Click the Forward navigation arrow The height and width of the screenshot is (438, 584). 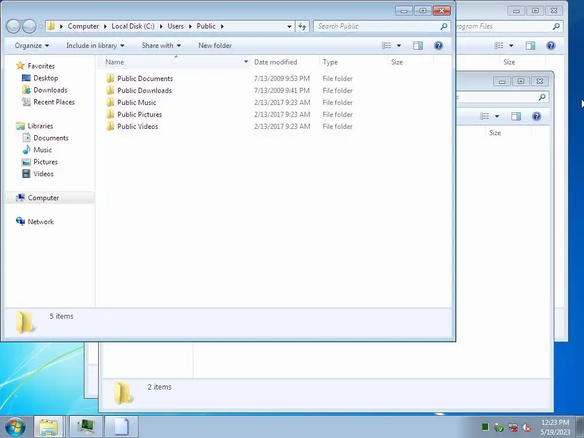[29, 26]
